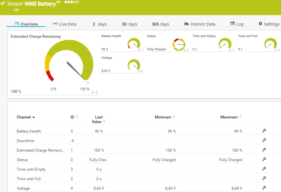Click pin icon on Status gauge
The image size is (281, 192).
[188, 50]
